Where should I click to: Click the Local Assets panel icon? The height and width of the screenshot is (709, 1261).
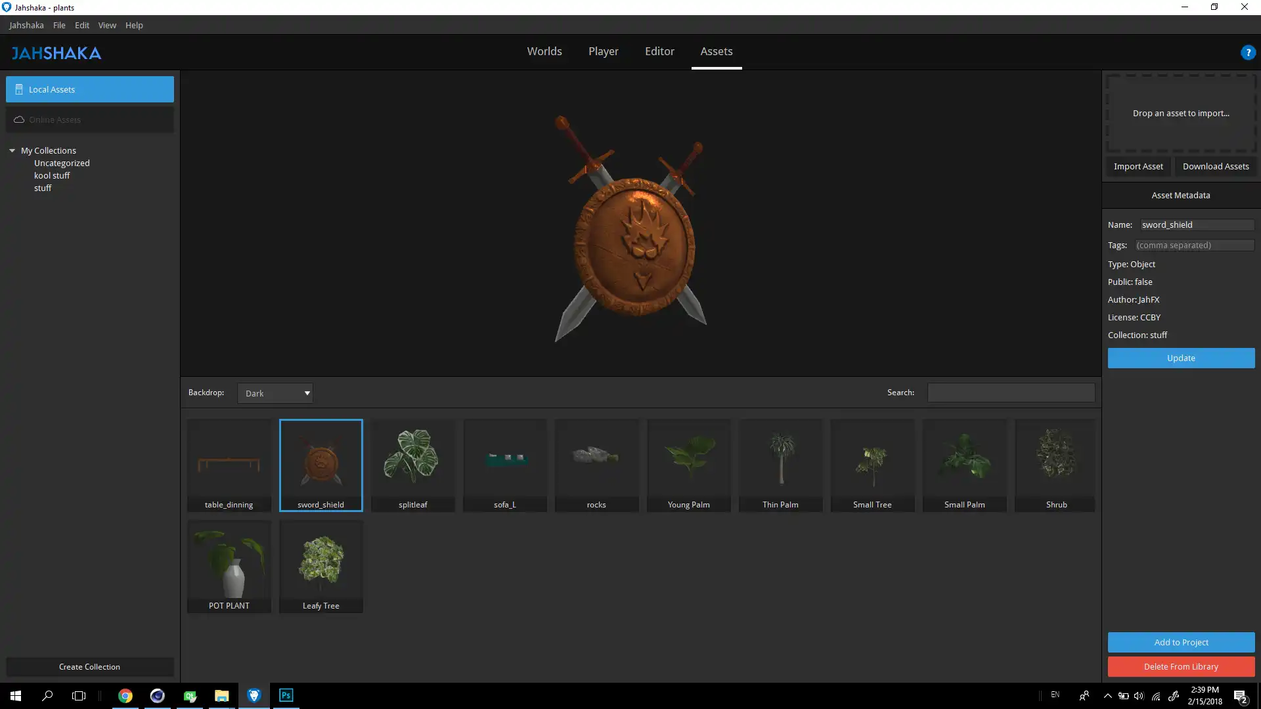[x=19, y=89]
